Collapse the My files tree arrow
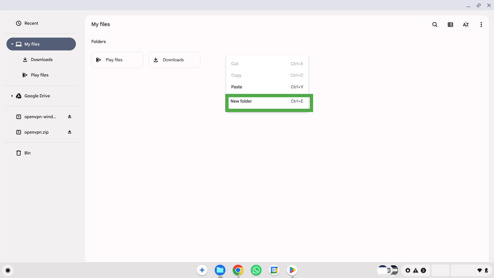 pyautogui.click(x=12, y=44)
